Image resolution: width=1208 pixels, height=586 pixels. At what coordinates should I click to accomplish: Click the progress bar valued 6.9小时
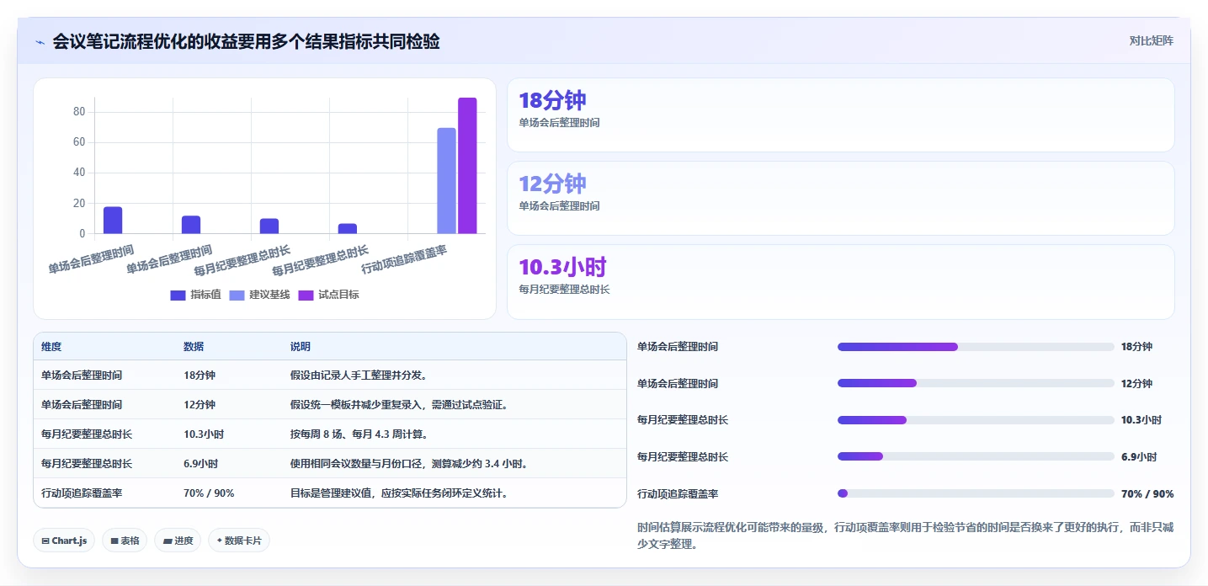(x=976, y=456)
